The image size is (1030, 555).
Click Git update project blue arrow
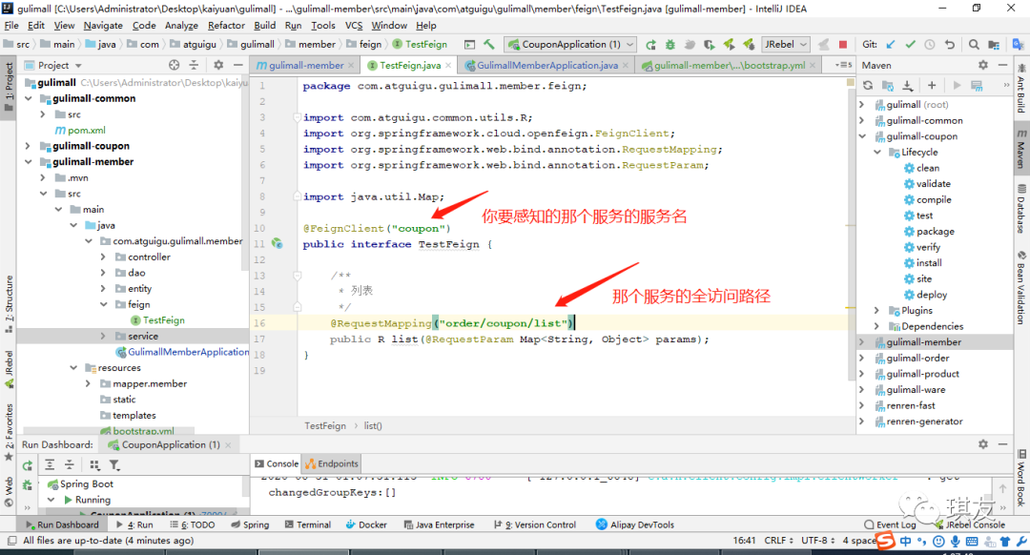[x=891, y=44]
